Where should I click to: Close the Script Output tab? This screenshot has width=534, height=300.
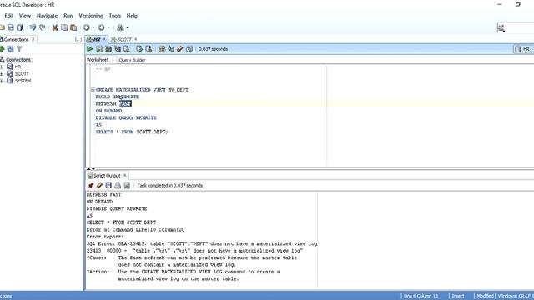(x=125, y=175)
